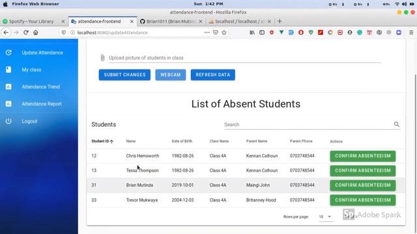This screenshot has height=234, width=417.
Task: Confirm absenteeism for Trevor Mukwaya
Action: pos(363,200)
